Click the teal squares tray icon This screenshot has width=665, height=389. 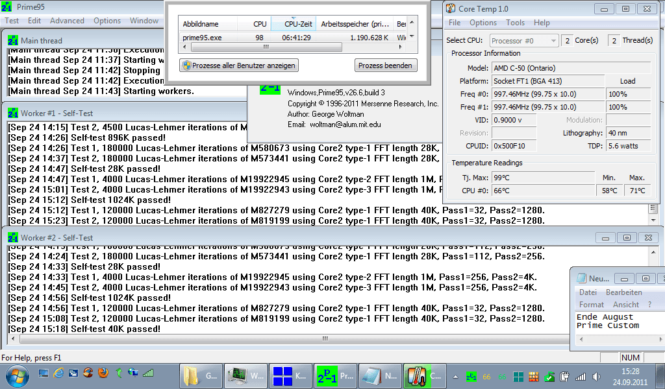coord(518,376)
